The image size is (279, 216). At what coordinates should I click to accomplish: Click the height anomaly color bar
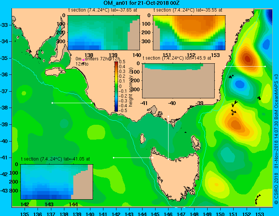click(x=116, y=86)
